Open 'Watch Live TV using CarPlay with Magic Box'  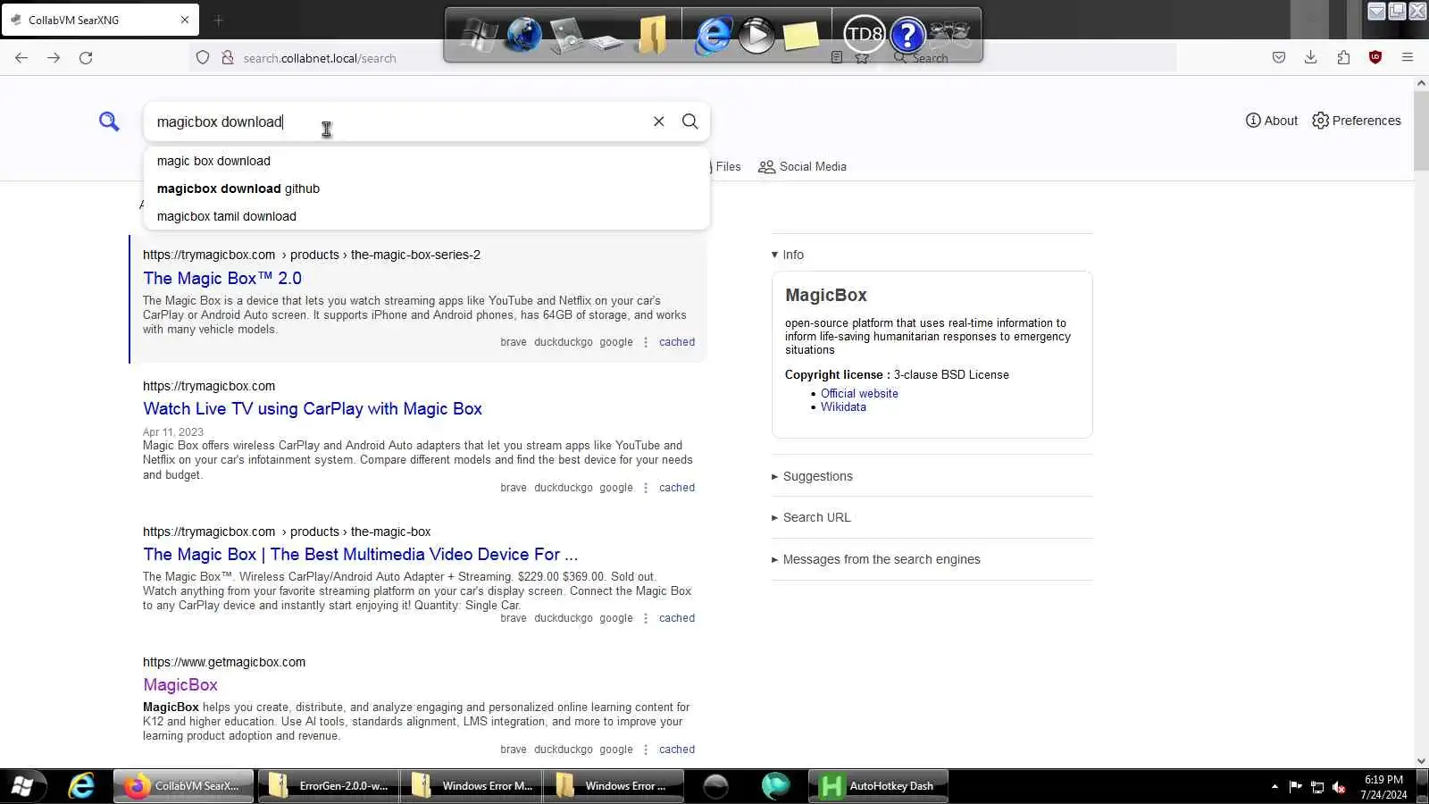313,409
